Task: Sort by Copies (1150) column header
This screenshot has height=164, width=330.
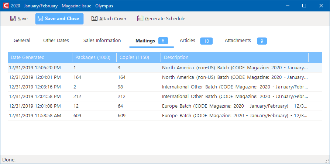Action: point(139,57)
